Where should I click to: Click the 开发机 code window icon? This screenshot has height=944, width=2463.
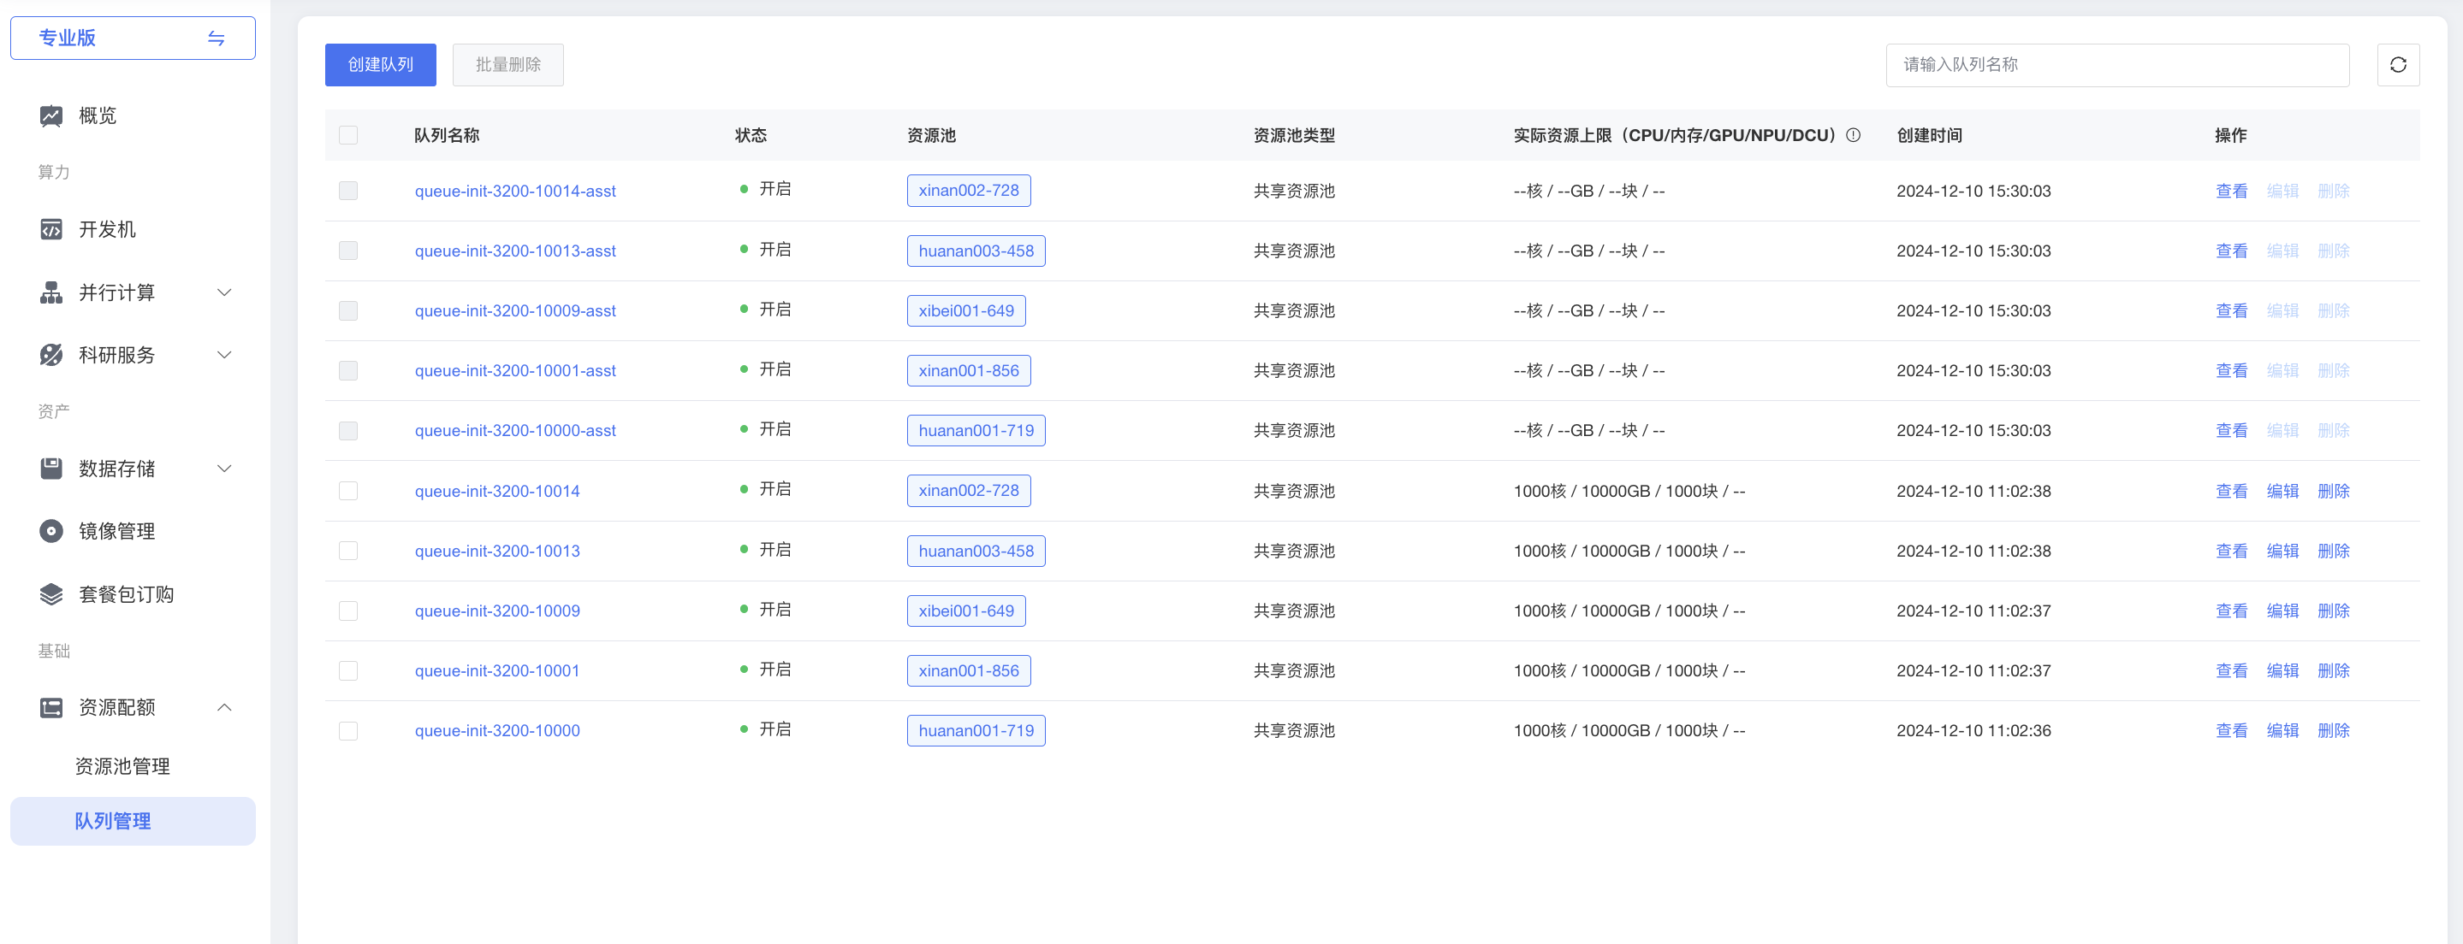[50, 229]
